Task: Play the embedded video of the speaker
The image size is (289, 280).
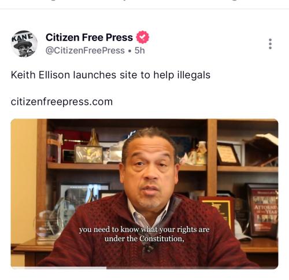Action: pyautogui.click(x=144, y=193)
